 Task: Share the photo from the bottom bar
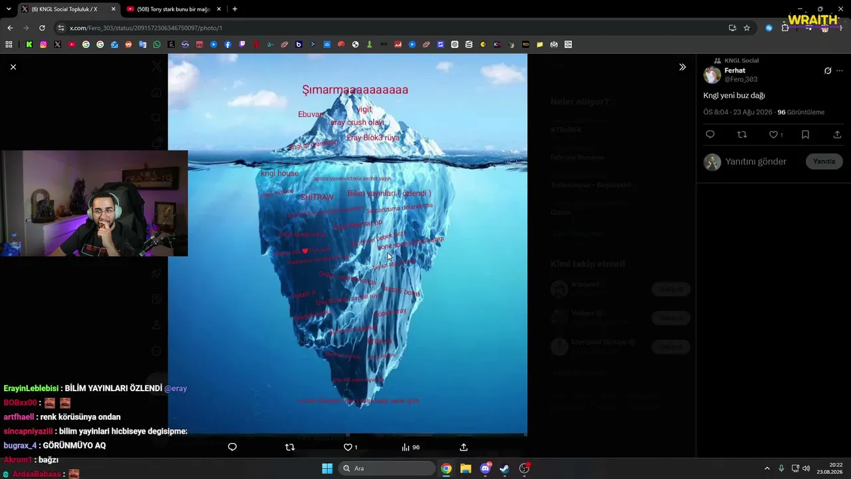click(463, 447)
